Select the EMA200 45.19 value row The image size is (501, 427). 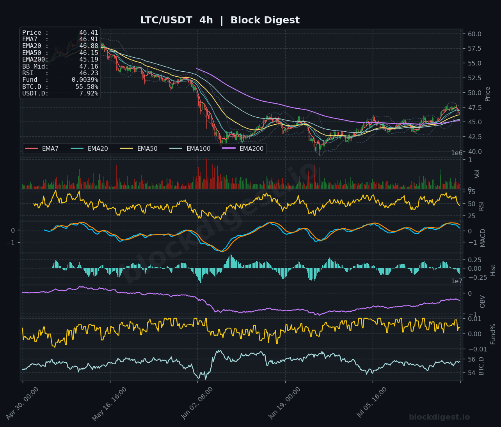pos(60,60)
